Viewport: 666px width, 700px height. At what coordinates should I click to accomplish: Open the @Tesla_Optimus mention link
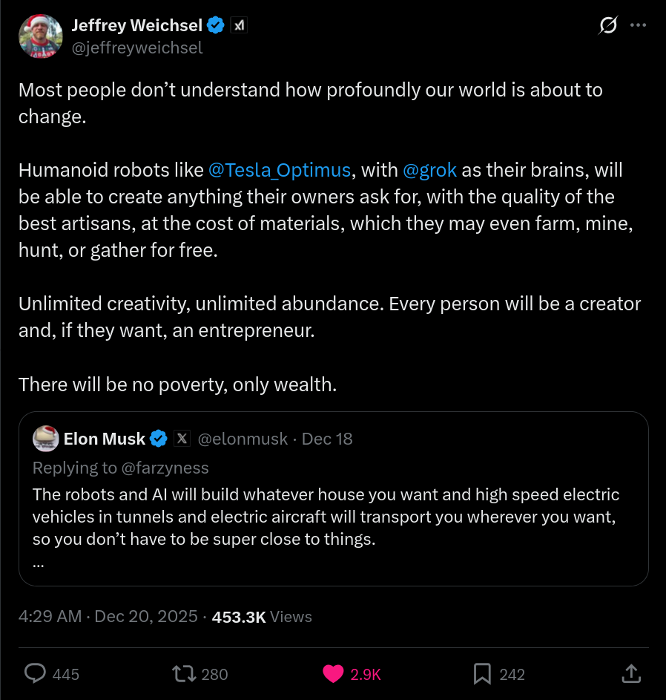point(280,170)
